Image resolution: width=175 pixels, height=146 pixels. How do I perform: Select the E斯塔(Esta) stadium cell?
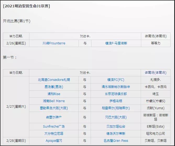click(x=156, y=126)
